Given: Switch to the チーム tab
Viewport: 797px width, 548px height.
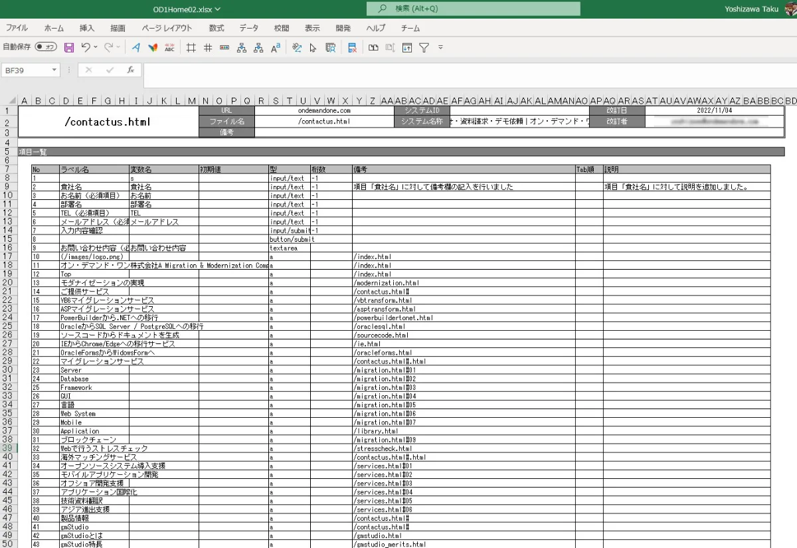Looking at the screenshot, I should click(410, 28).
